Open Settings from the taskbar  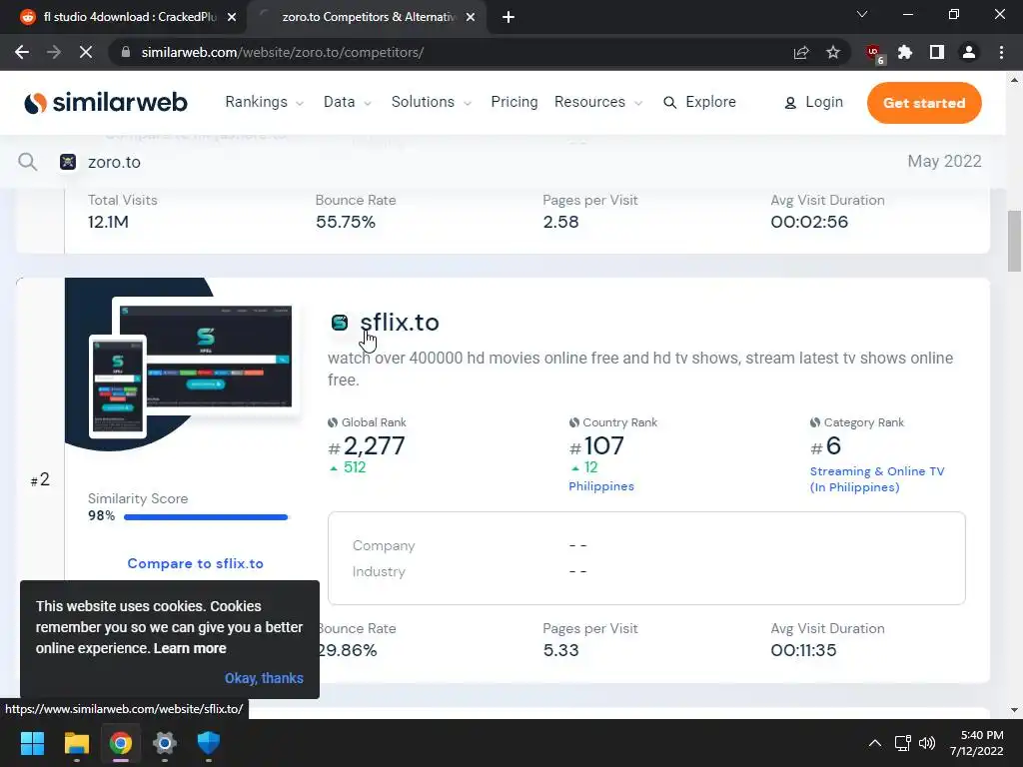pos(165,743)
